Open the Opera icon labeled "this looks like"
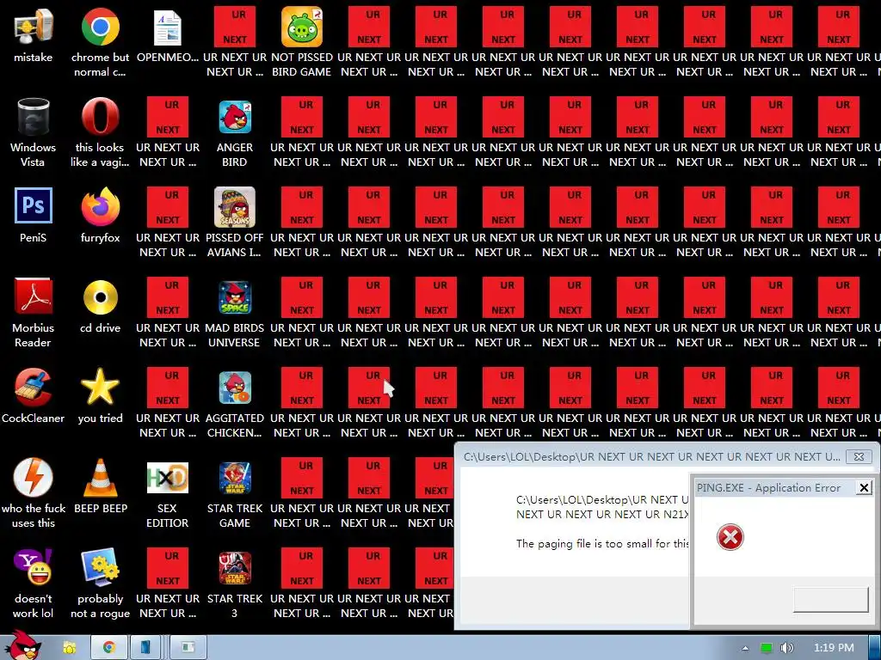The height and width of the screenshot is (660, 881). [100, 117]
